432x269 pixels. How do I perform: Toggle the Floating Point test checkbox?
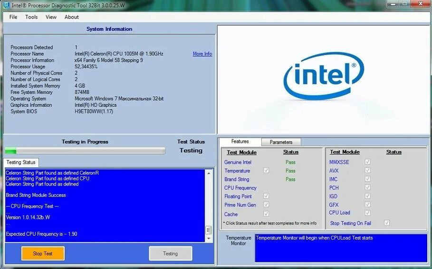tap(266, 196)
